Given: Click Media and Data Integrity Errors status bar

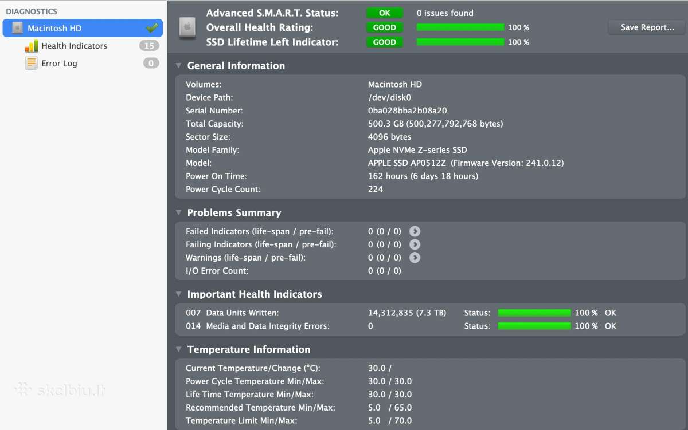Looking at the screenshot, I should click(x=534, y=326).
